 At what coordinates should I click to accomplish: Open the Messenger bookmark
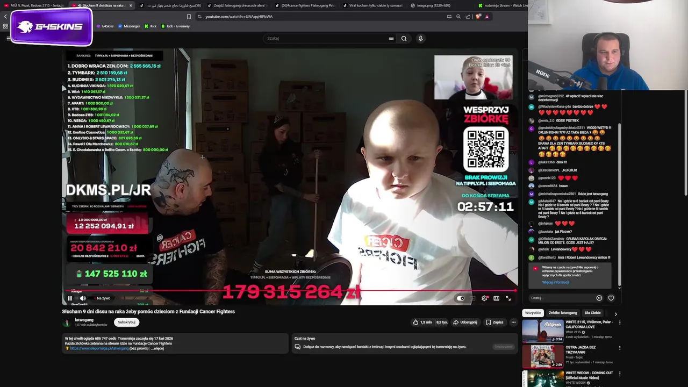pyautogui.click(x=129, y=26)
